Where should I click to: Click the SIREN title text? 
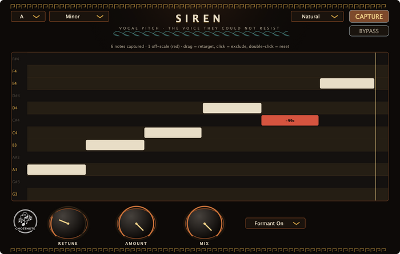click(x=198, y=18)
